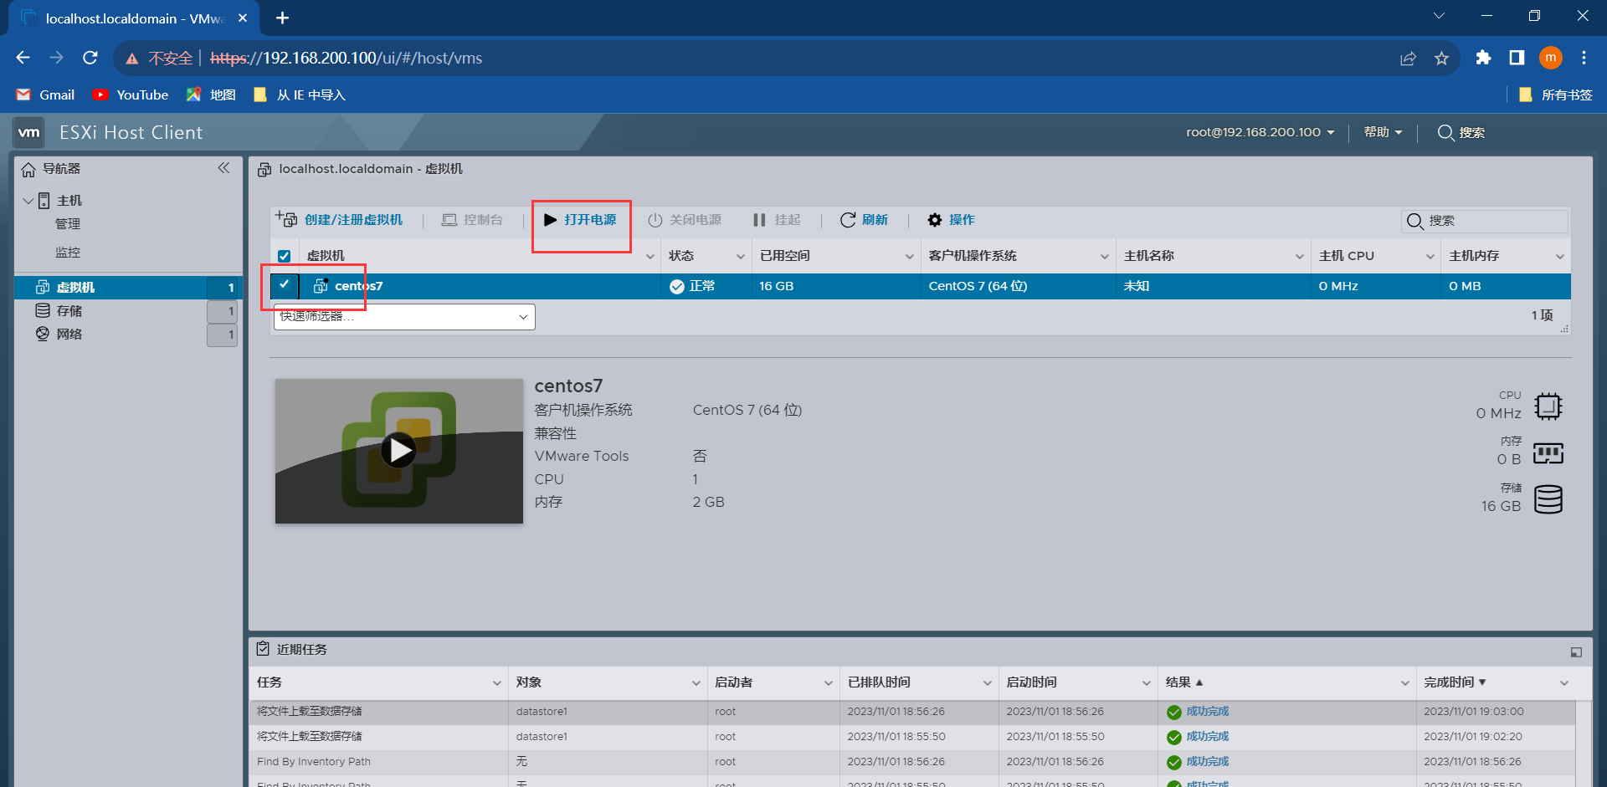Click the Host server icon in navigator
Image resolution: width=1607 pixels, height=787 pixels.
44,201
